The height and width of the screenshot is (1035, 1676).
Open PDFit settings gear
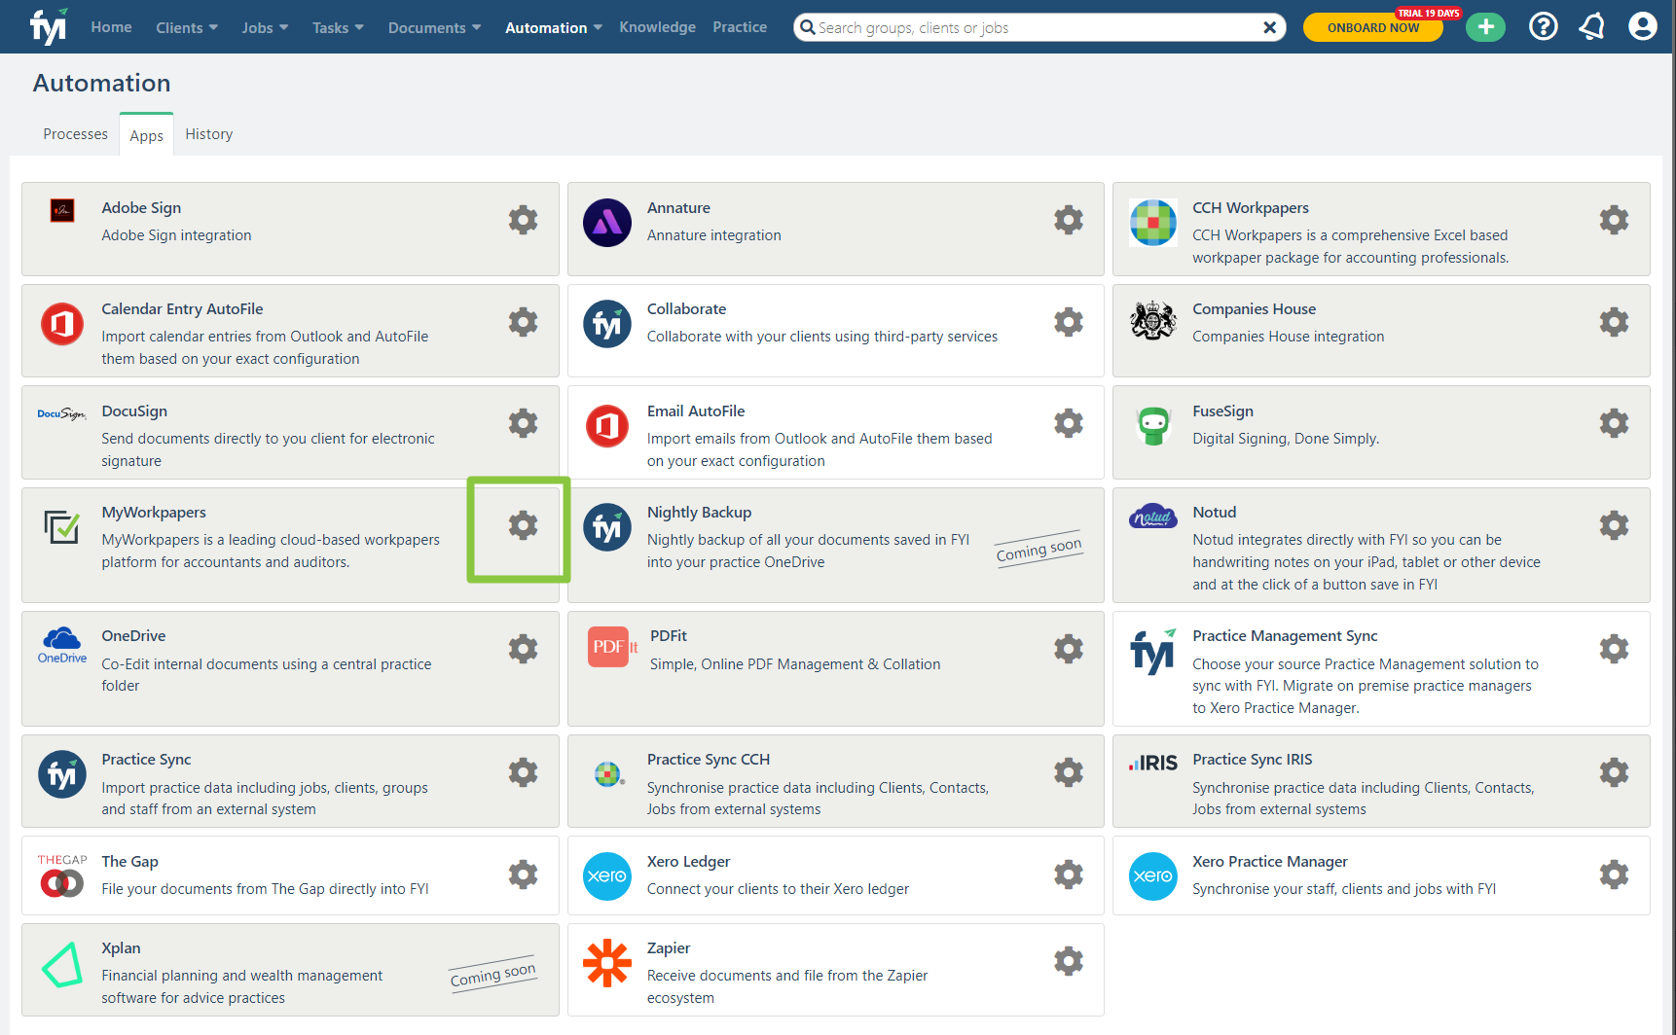point(1069,649)
